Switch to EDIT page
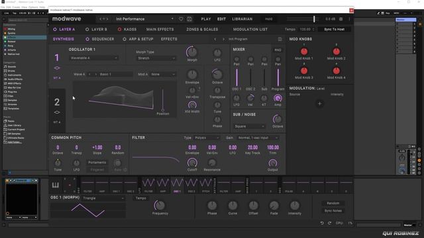Screen dimensions: 424x238 221,19
